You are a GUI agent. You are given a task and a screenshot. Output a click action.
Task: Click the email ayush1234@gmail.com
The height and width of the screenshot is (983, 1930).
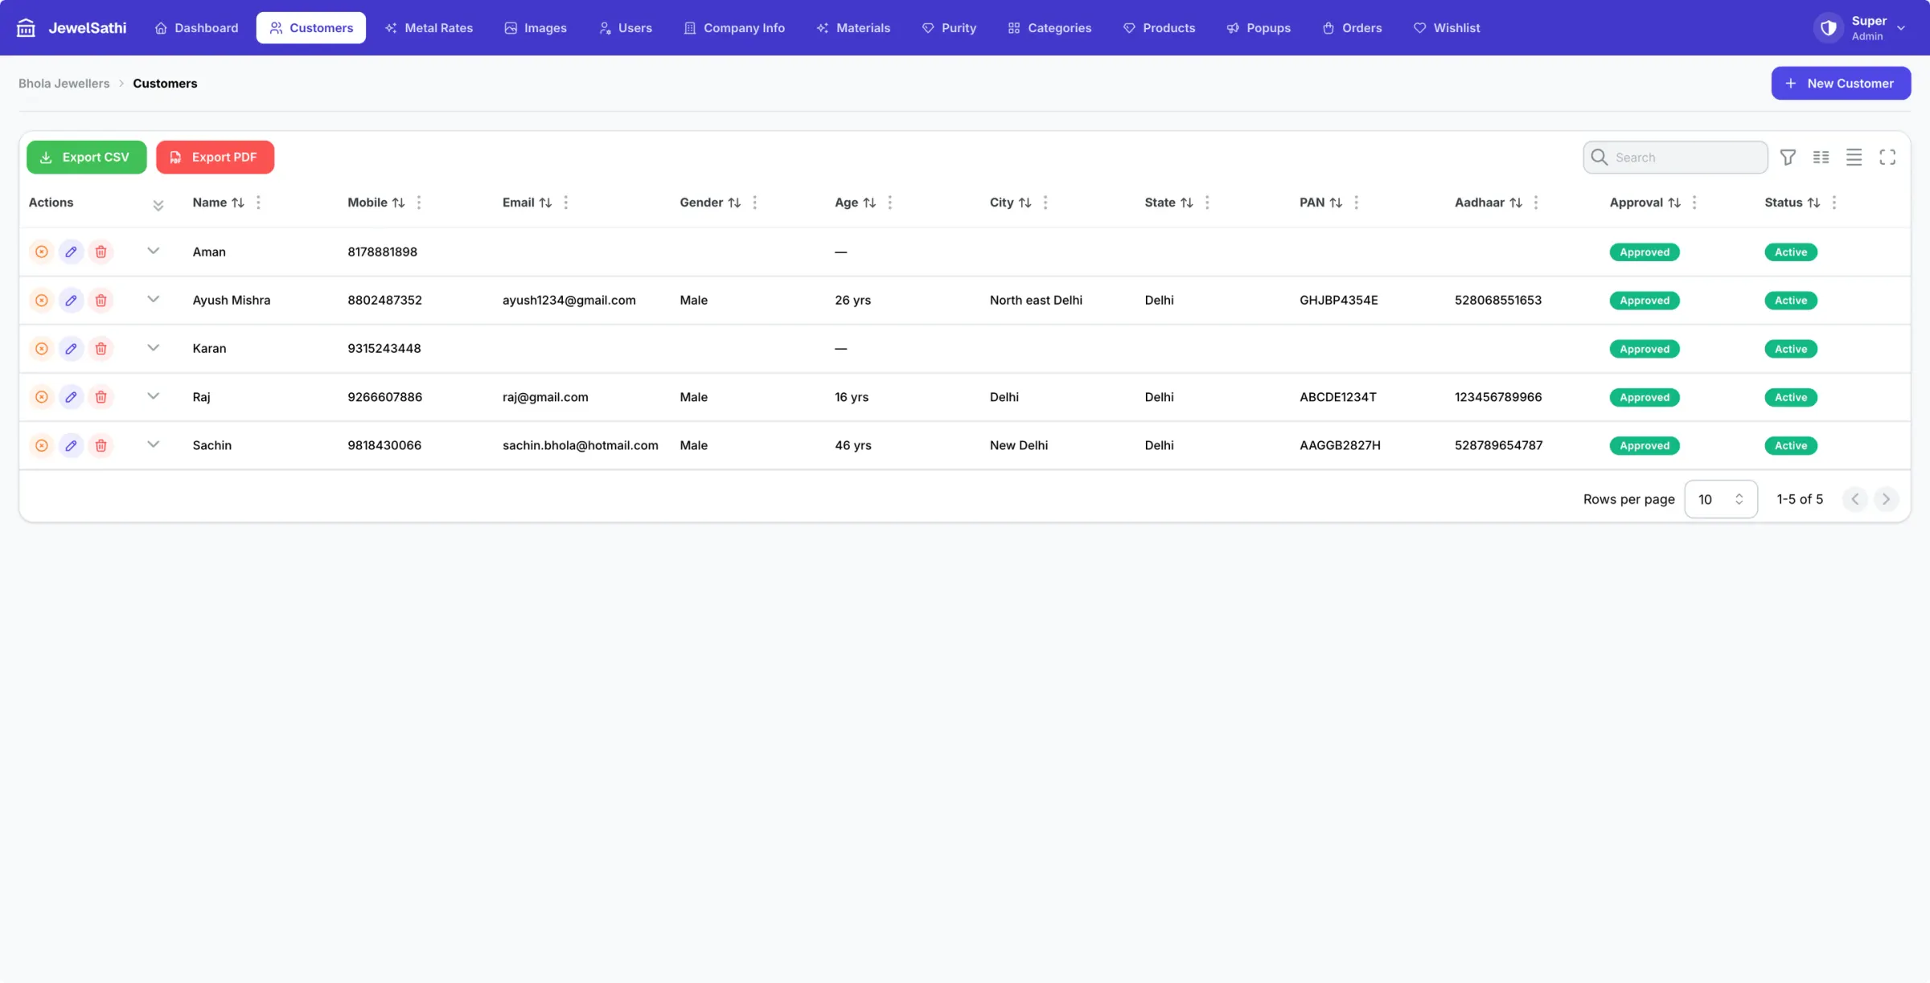click(569, 300)
